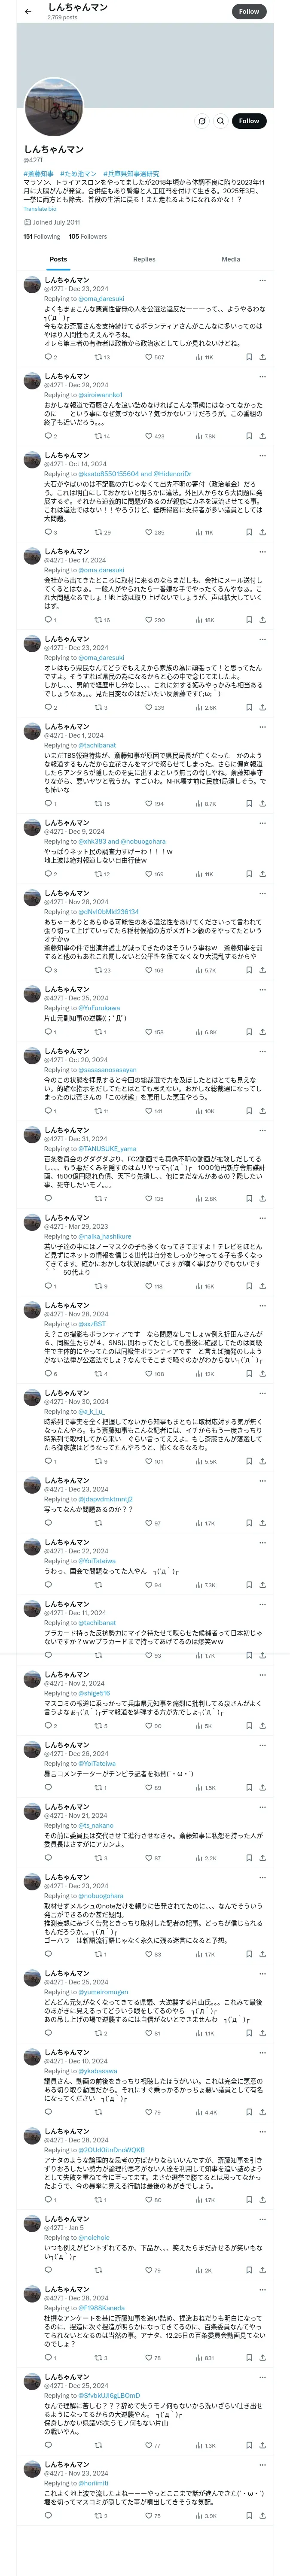
Task: Reply to the Dec 17, 2024 post
Action: coord(47,620)
